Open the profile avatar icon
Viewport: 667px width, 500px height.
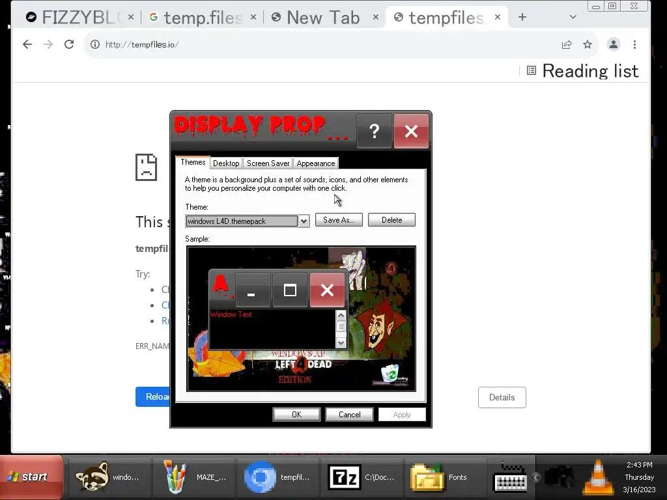point(614,44)
